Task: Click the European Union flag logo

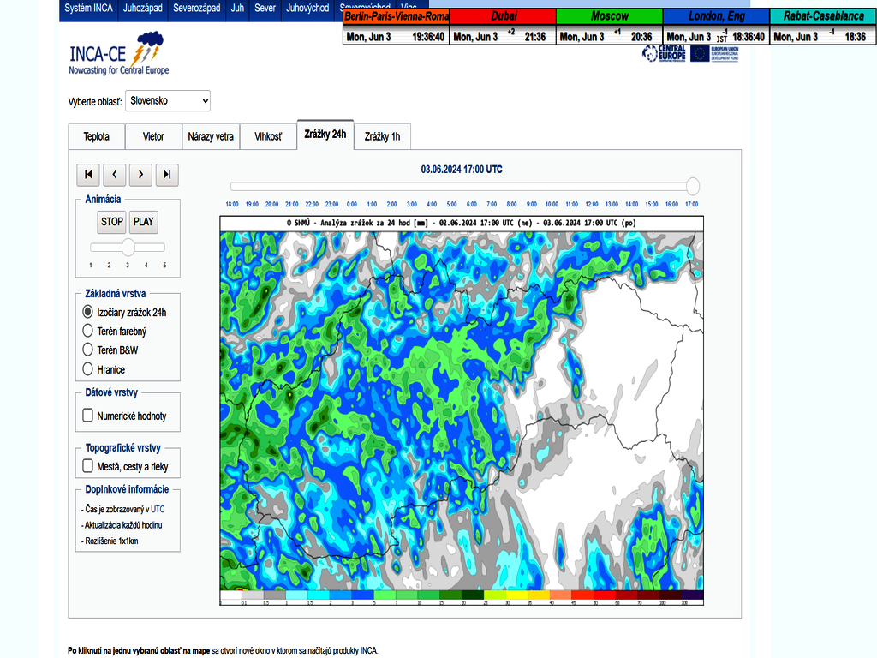Action: pos(700,53)
